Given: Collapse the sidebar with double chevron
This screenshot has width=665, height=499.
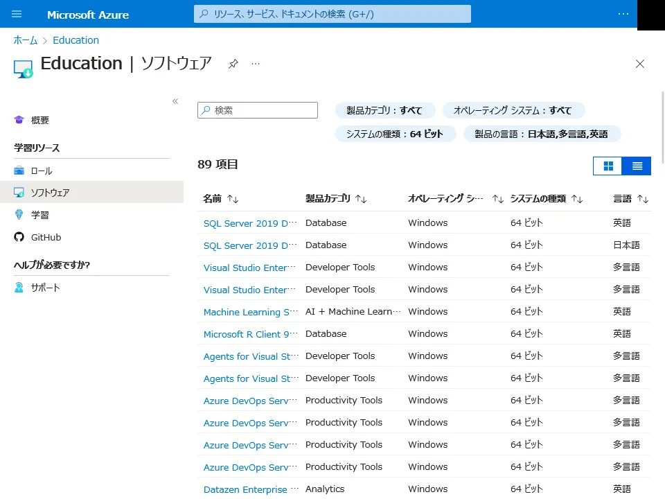Looking at the screenshot, I should tap(175, 101).
